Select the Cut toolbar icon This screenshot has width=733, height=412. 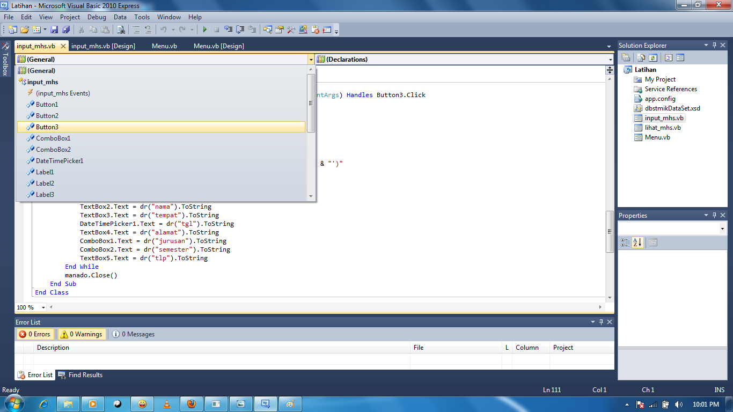coord(82,30)
